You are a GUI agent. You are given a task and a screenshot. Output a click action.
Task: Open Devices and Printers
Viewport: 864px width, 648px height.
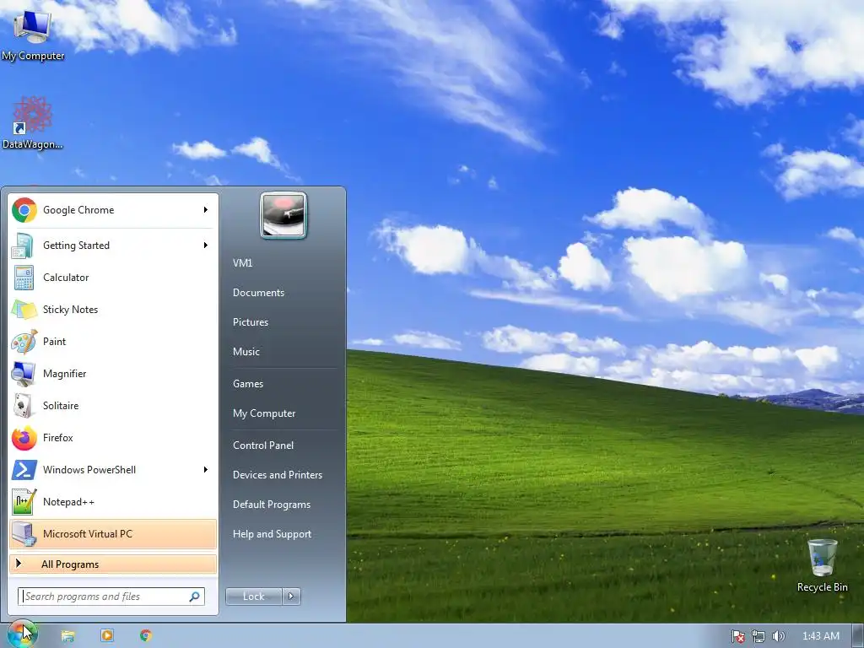point(277,475)
